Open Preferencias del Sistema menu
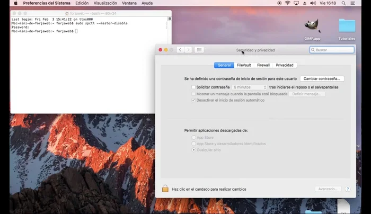 [47, 3]
